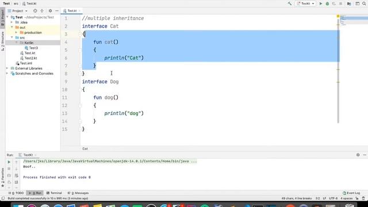Image resolution: width=368 pixels, height=207 pixels.
Task: Collapse the Kotlin package
Action: click(17, 43)
